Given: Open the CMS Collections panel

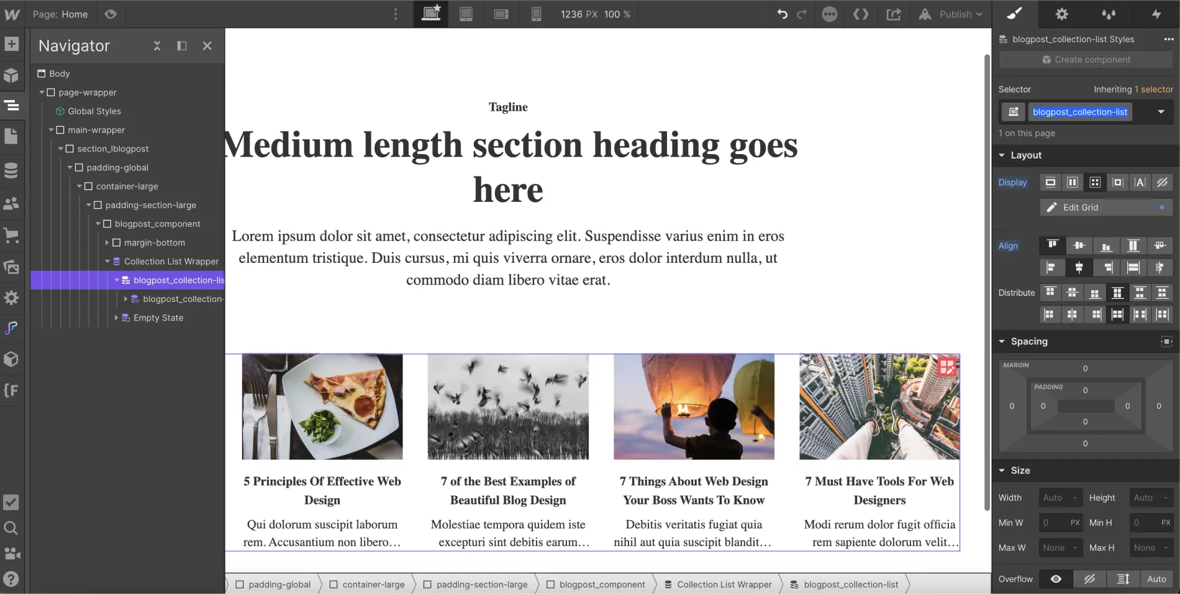Looking at the screenshot, I should [11, 170].
